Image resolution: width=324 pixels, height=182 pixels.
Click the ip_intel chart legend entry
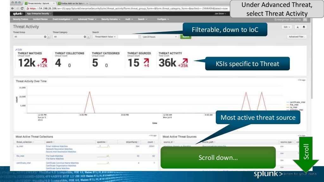292,107
